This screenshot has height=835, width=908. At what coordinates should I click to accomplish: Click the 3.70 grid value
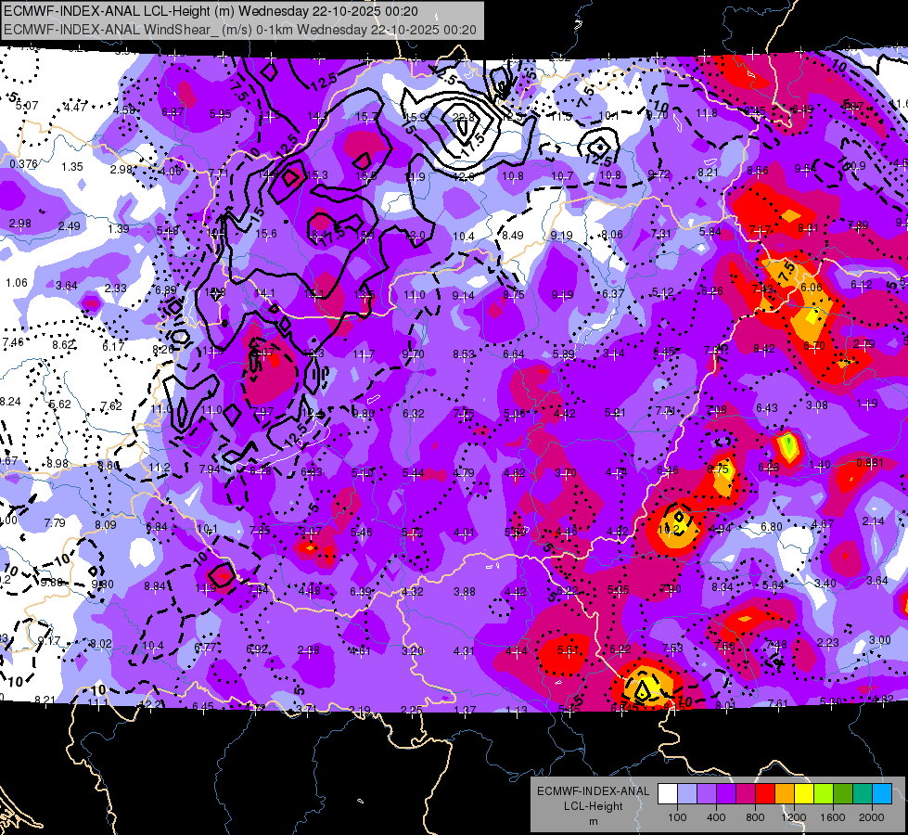tap(565, 472)
